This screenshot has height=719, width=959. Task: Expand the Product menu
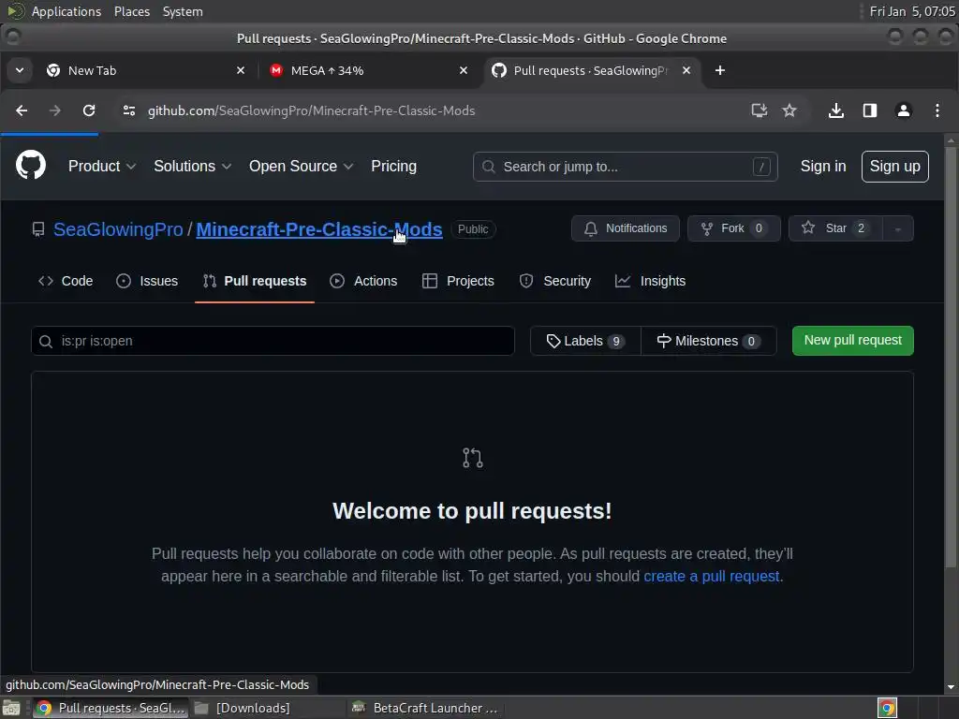[x=101, y=167]
